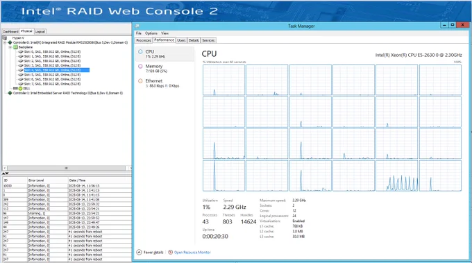Select the CPU performance panel

165,54
